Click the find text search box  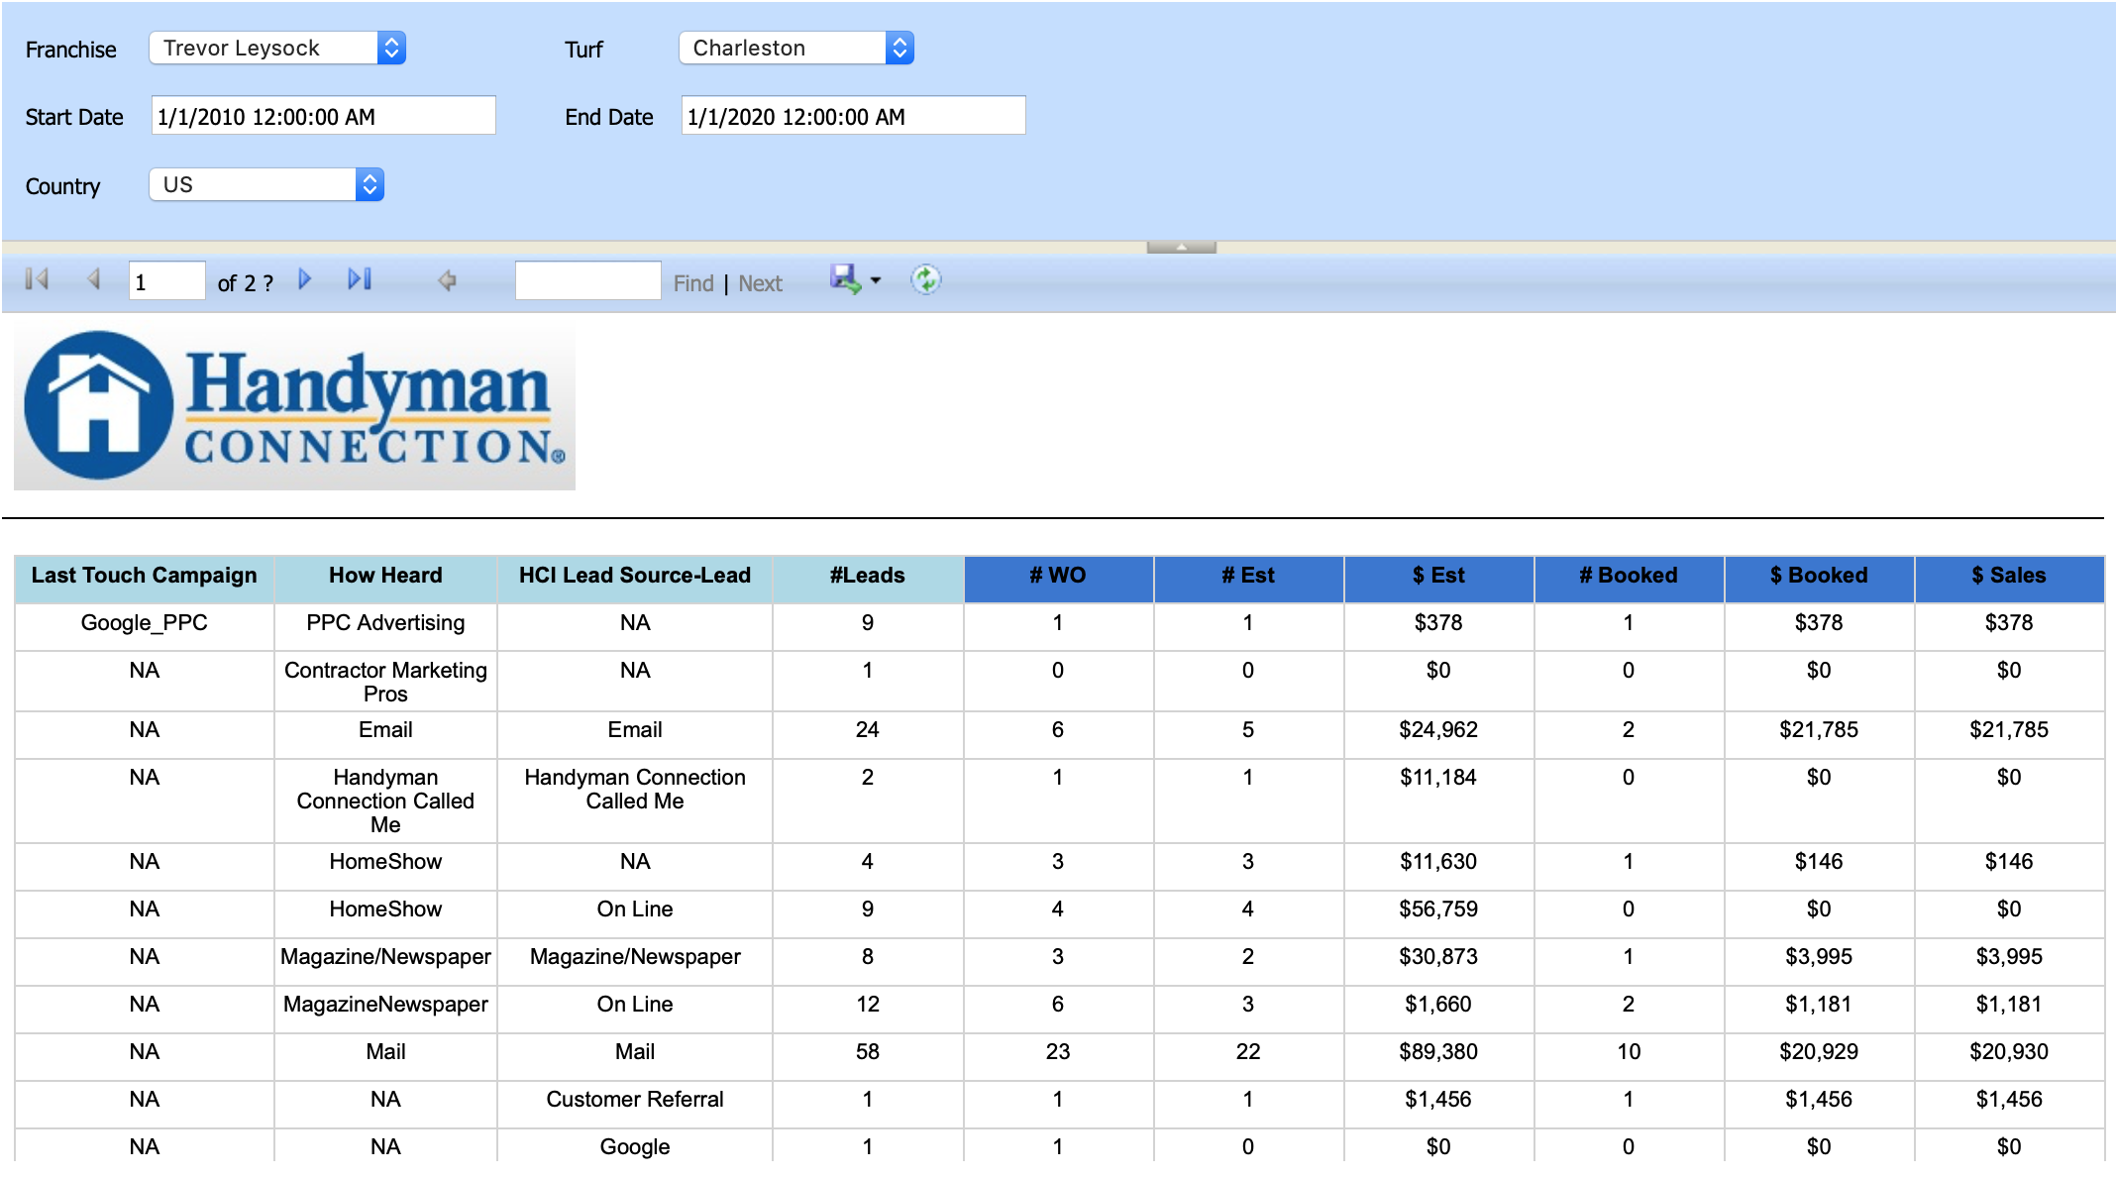(587, 281)
